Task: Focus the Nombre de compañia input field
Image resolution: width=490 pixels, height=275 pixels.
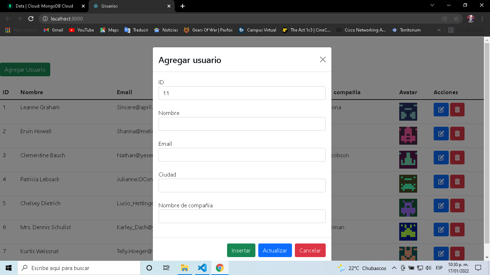Action: pyautogui.click(x=242, y=216)
